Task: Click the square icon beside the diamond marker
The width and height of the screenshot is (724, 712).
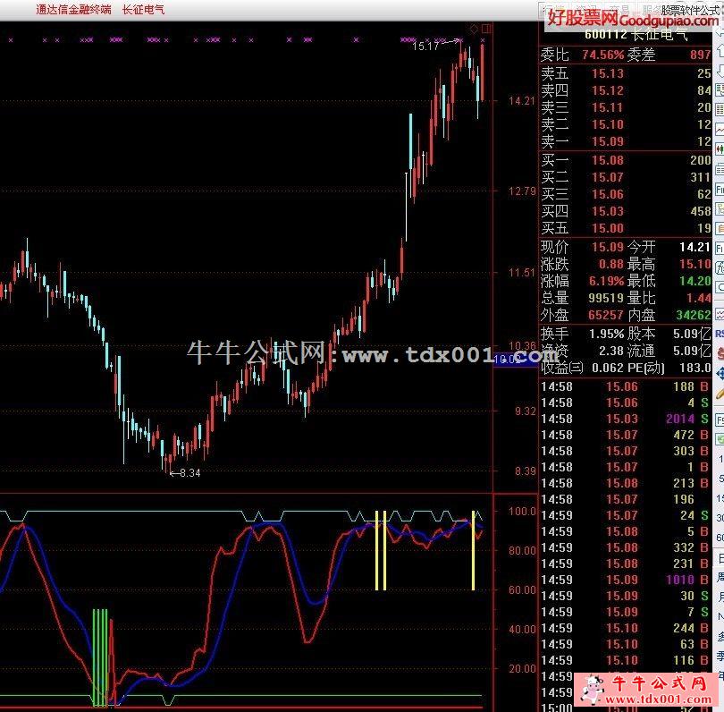Action: click(x=485, y=29)
